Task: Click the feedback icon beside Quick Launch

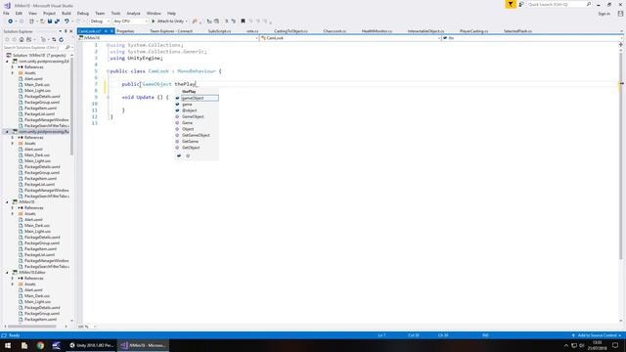Action: [521, 4]
